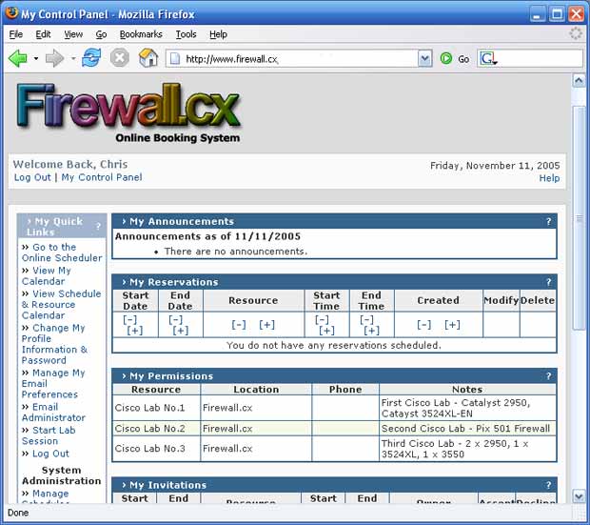Click the My Reservations help question mark
The height and width of the screenshot is (525, 590).
549,282
